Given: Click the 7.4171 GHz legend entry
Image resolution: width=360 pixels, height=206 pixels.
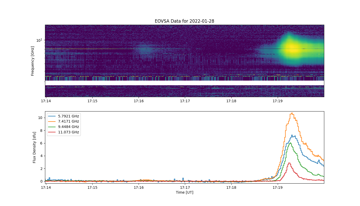Looking at the screenshot, I should point(64,122).
